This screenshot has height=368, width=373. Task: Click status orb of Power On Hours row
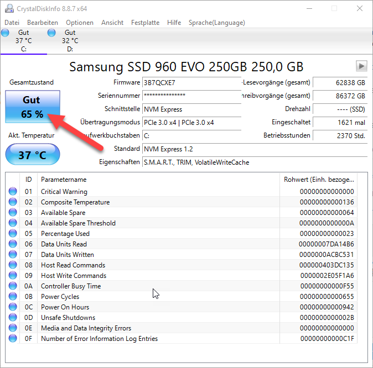coord(13,307)
